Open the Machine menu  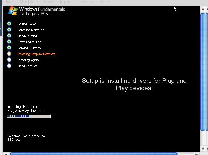coord(28,2)
